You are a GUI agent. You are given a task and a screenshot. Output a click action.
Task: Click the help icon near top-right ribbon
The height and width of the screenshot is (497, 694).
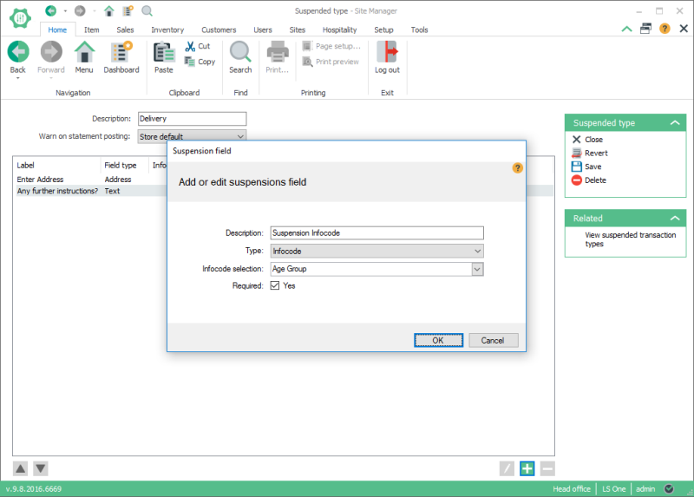click(665, 29)
